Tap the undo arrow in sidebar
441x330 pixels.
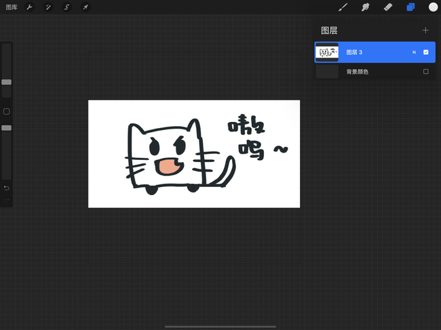pyautogui.click(x=7, y=188)
